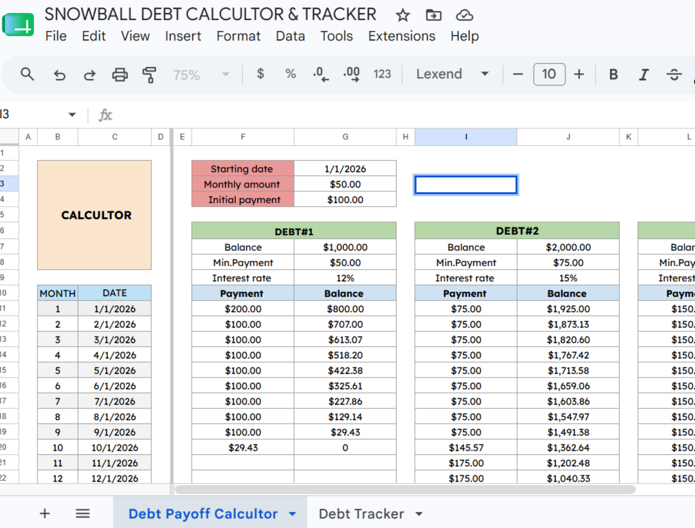Toggle italic formatting
Viewport: 695px width, 528px height.
644,75
